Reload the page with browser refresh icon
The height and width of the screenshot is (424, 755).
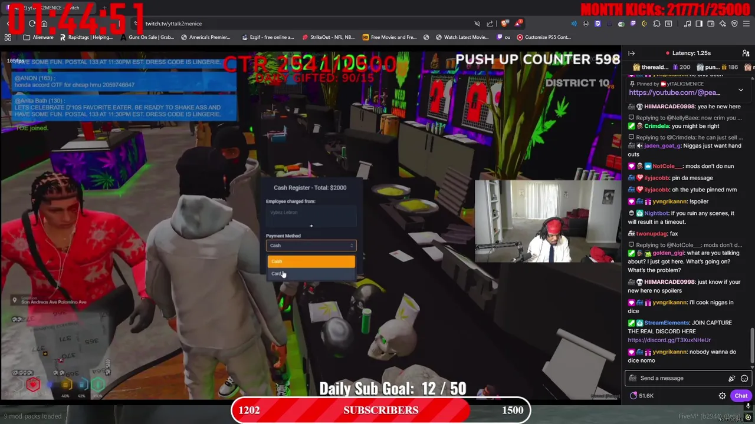32,24
